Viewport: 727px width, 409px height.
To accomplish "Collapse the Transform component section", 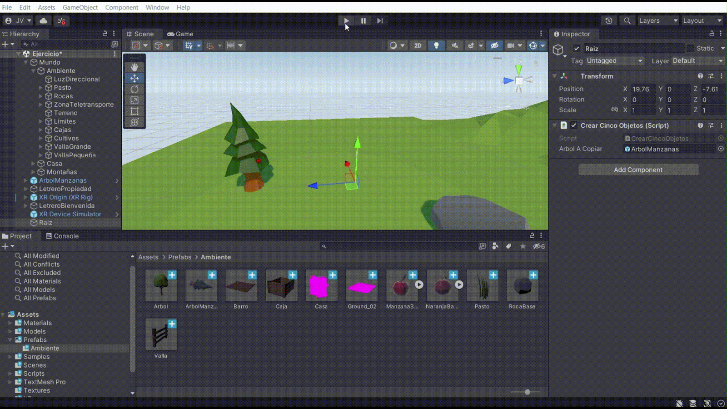I will click(555, 76).
